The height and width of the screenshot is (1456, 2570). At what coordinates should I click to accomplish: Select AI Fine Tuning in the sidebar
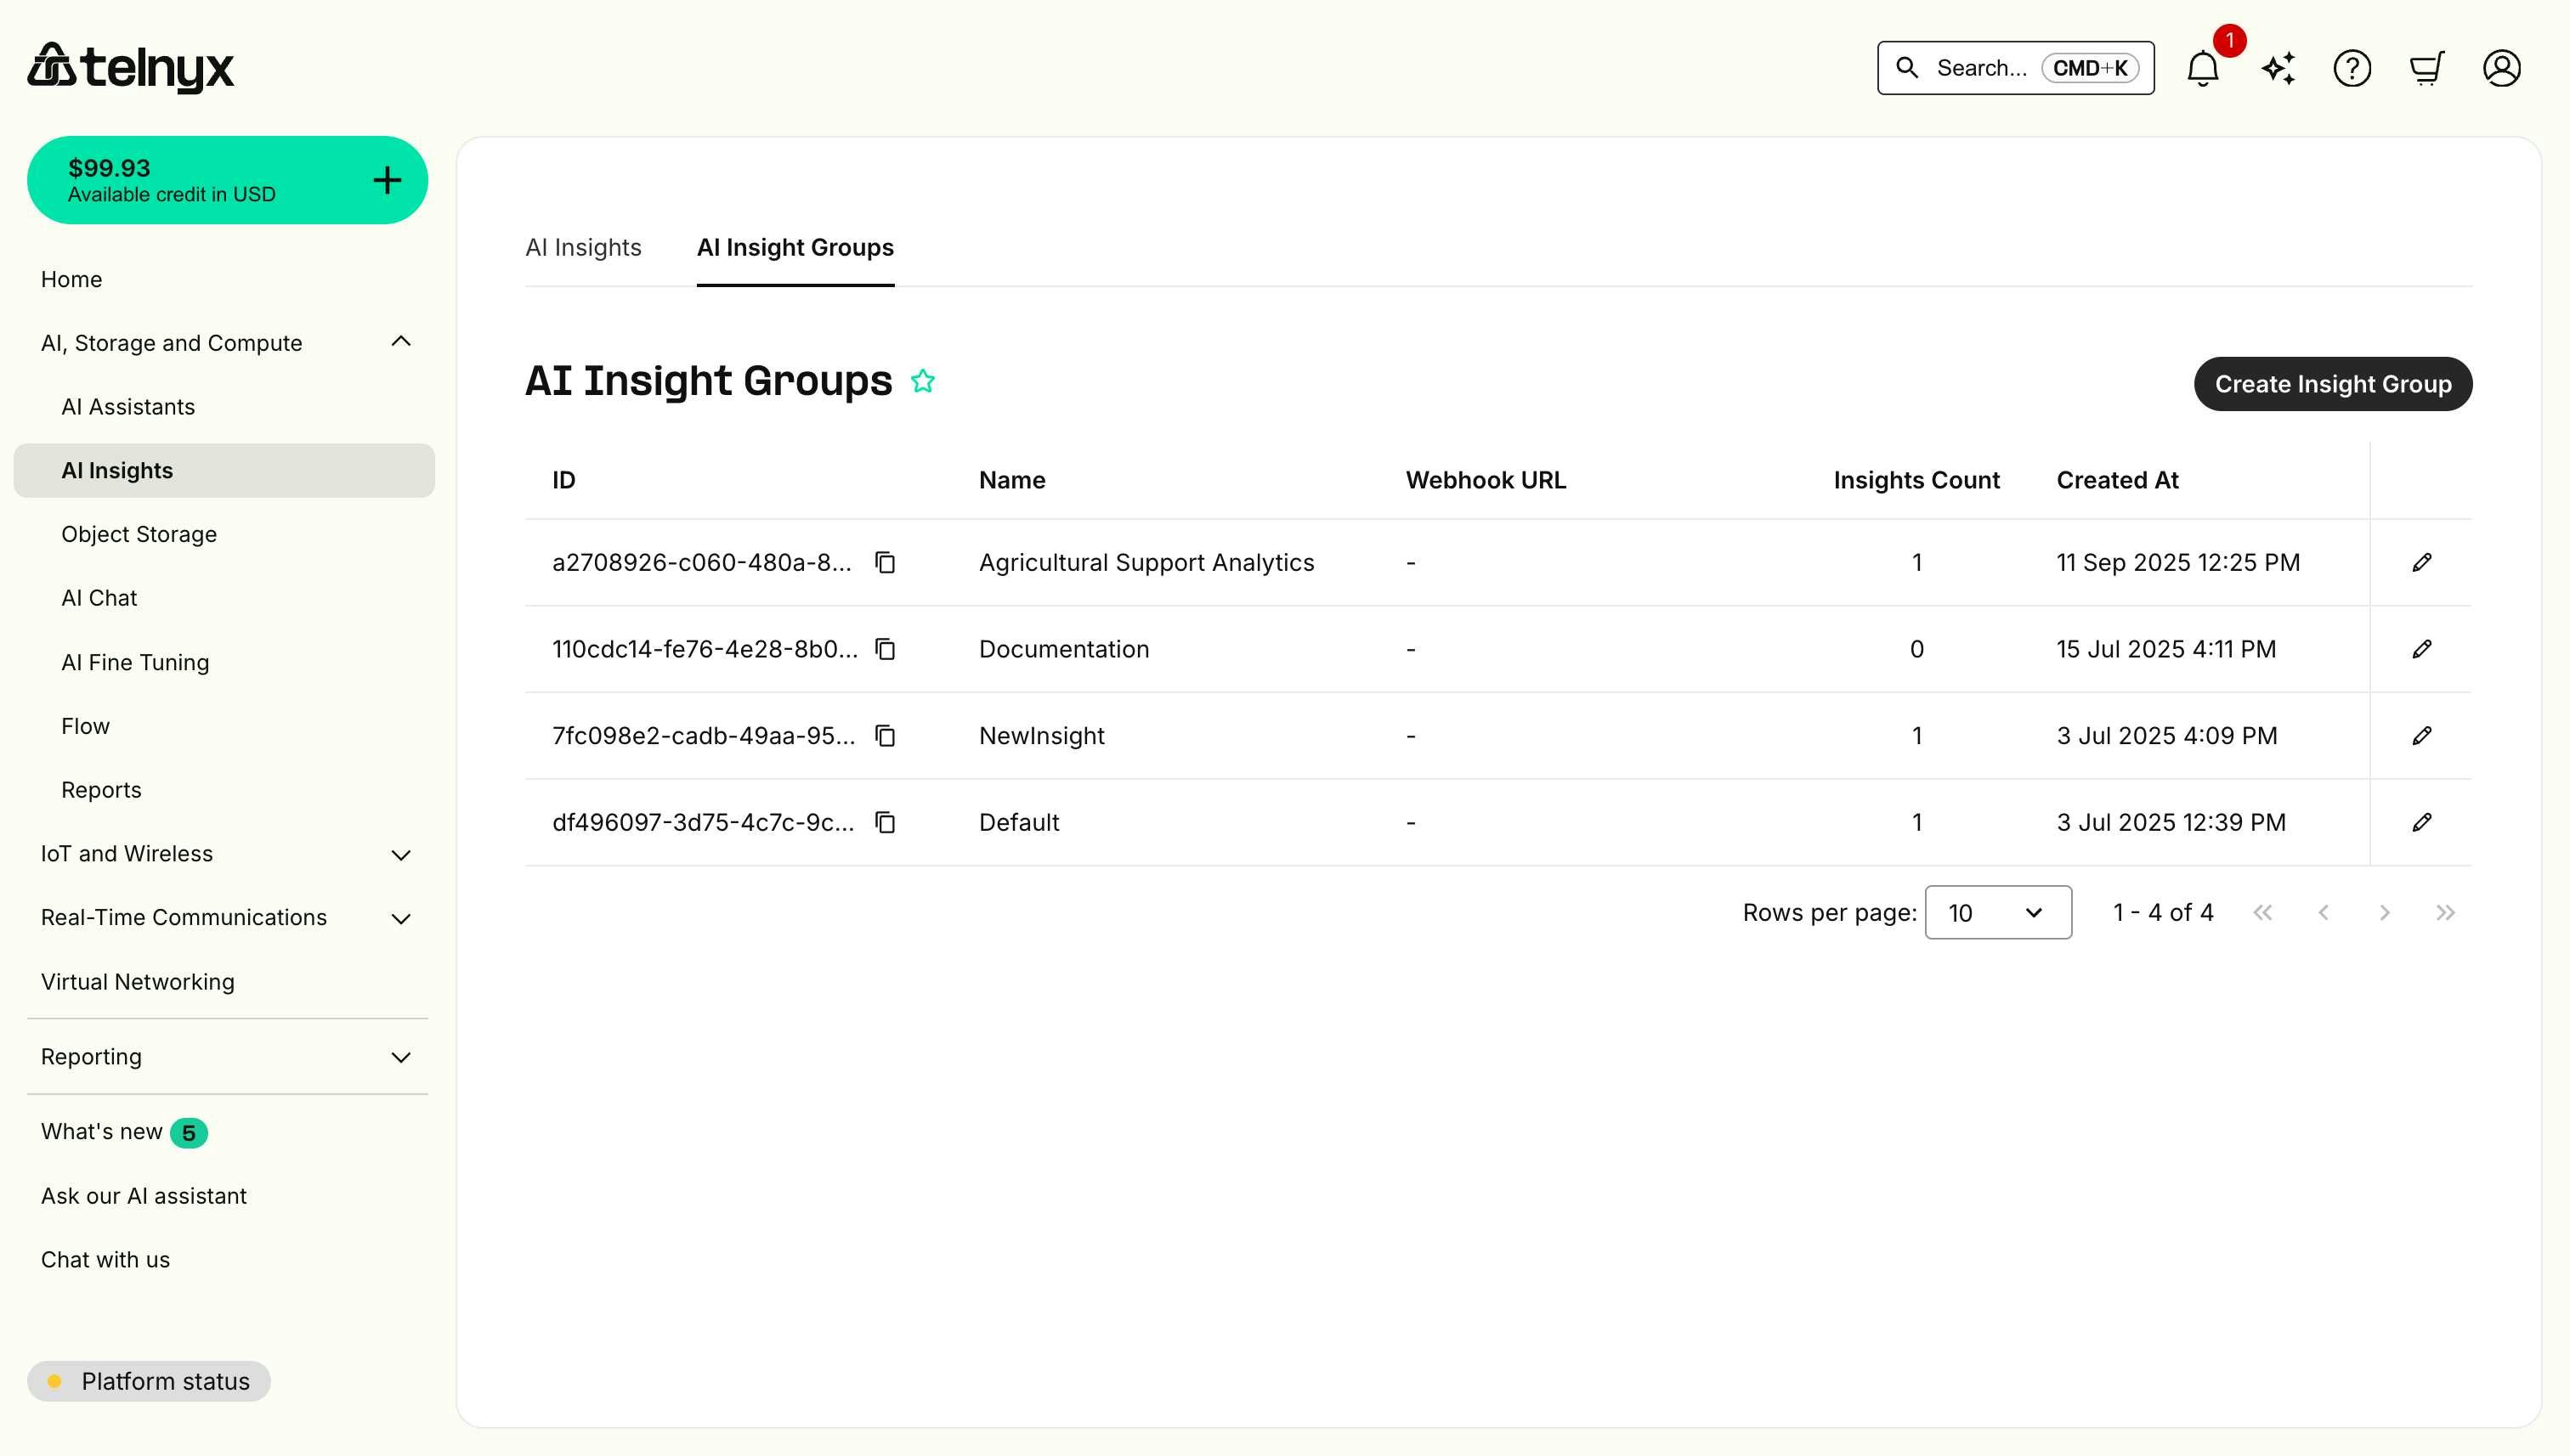pos(135,662)
